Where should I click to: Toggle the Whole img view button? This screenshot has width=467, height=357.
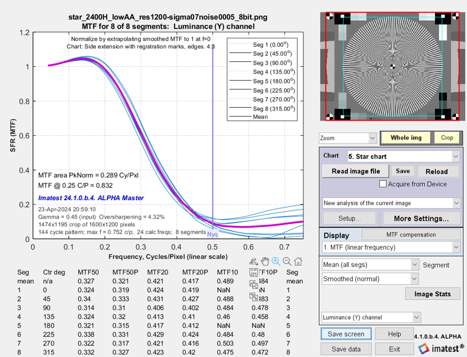406,137
